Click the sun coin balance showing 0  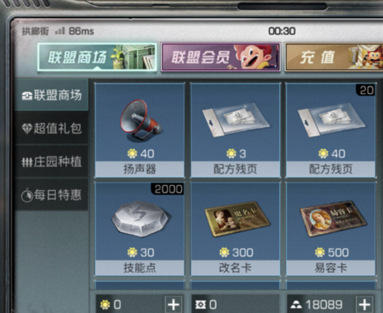tap(110, 305)
